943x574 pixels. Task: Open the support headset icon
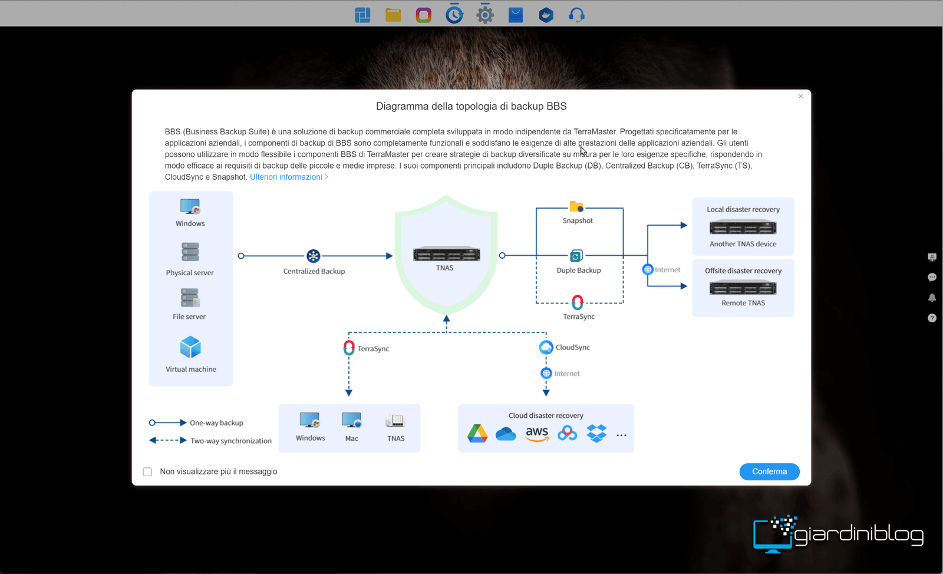[x=577, y=15]
